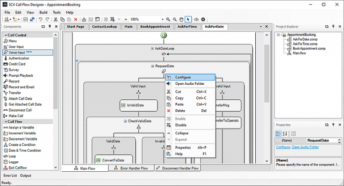Click the Zoom In magnifier icon

tap(168, 20)
